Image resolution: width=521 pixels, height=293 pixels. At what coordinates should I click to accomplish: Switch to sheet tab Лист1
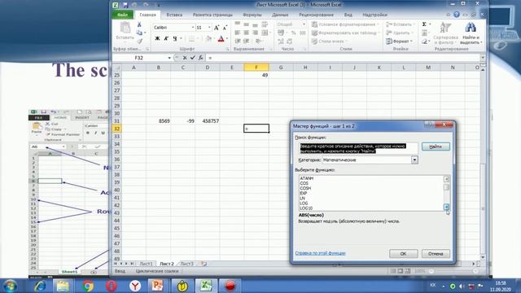(147, 264)
